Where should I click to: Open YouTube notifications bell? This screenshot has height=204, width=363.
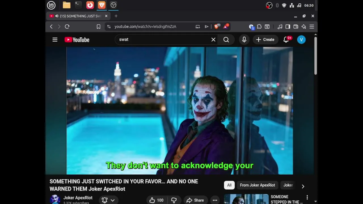click(286, 40)
